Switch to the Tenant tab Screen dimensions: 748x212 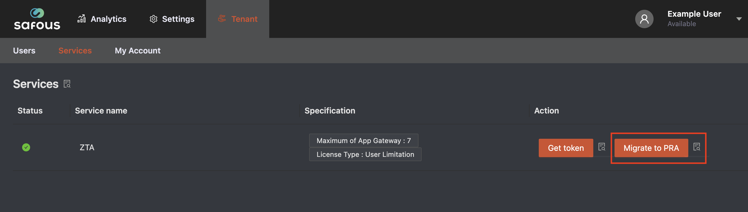(x=244, y=19)
